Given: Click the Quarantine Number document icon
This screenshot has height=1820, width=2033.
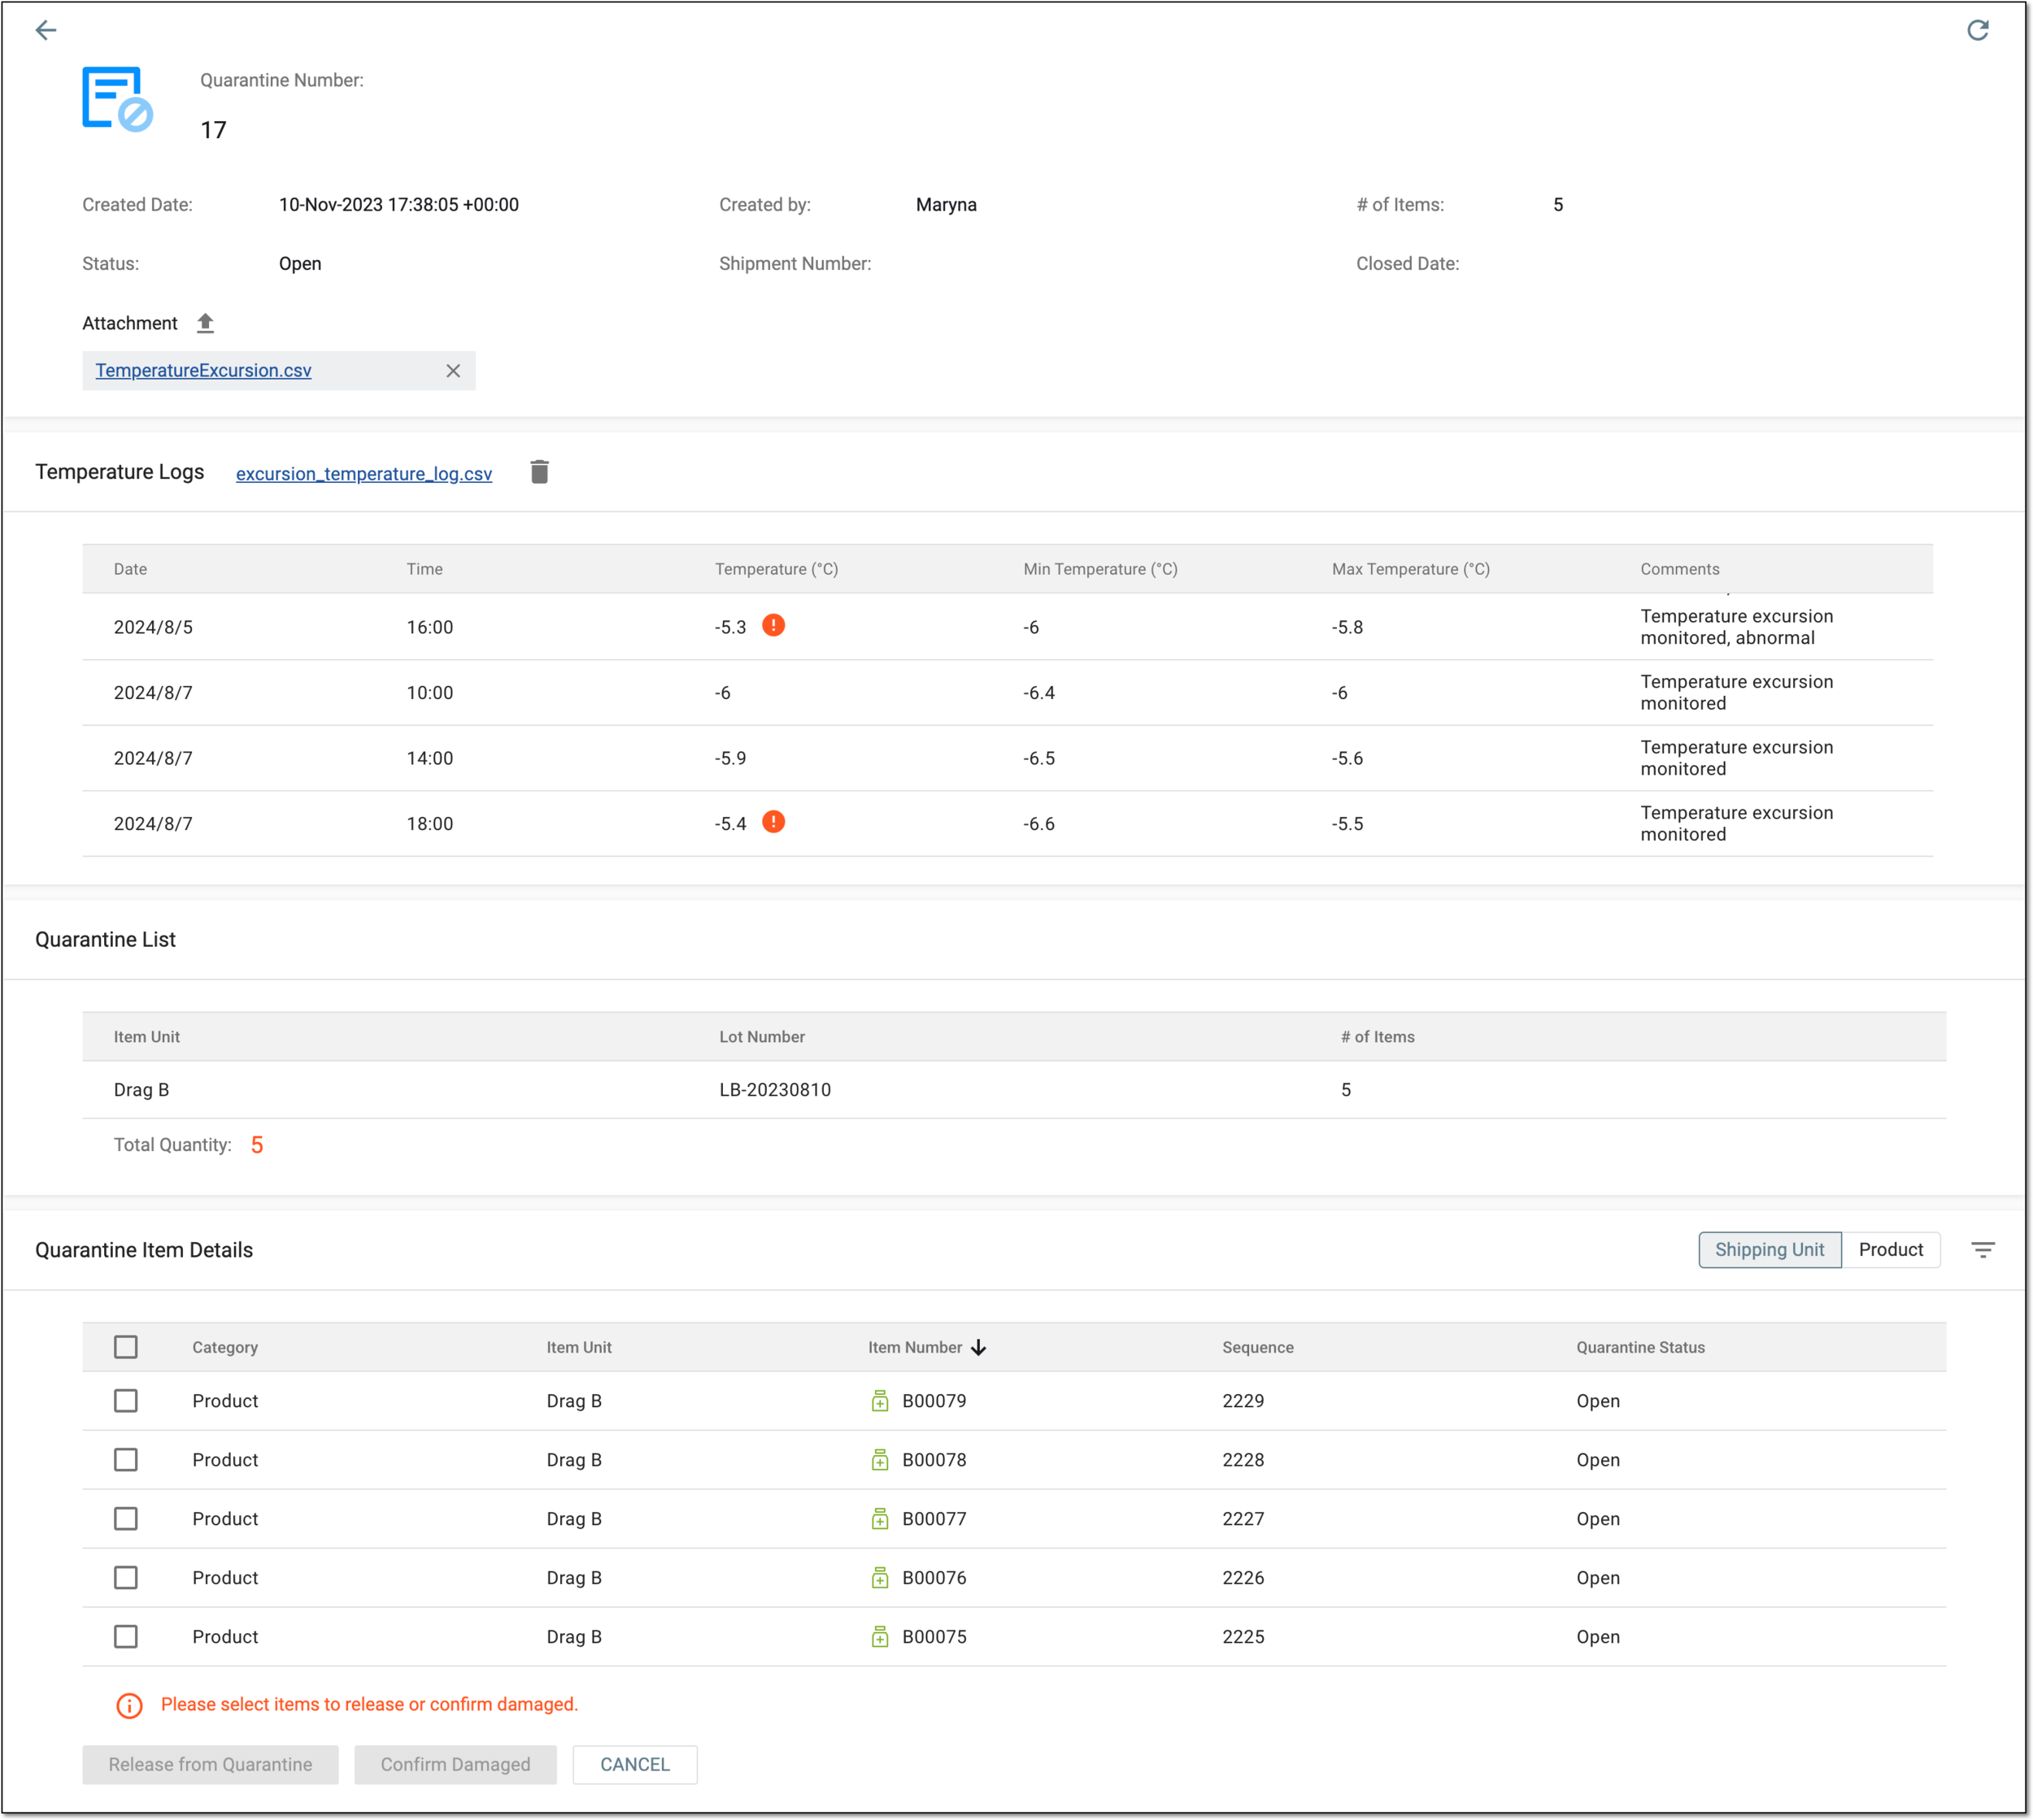Looking at the screenshot, I should [x=117, y=99].
